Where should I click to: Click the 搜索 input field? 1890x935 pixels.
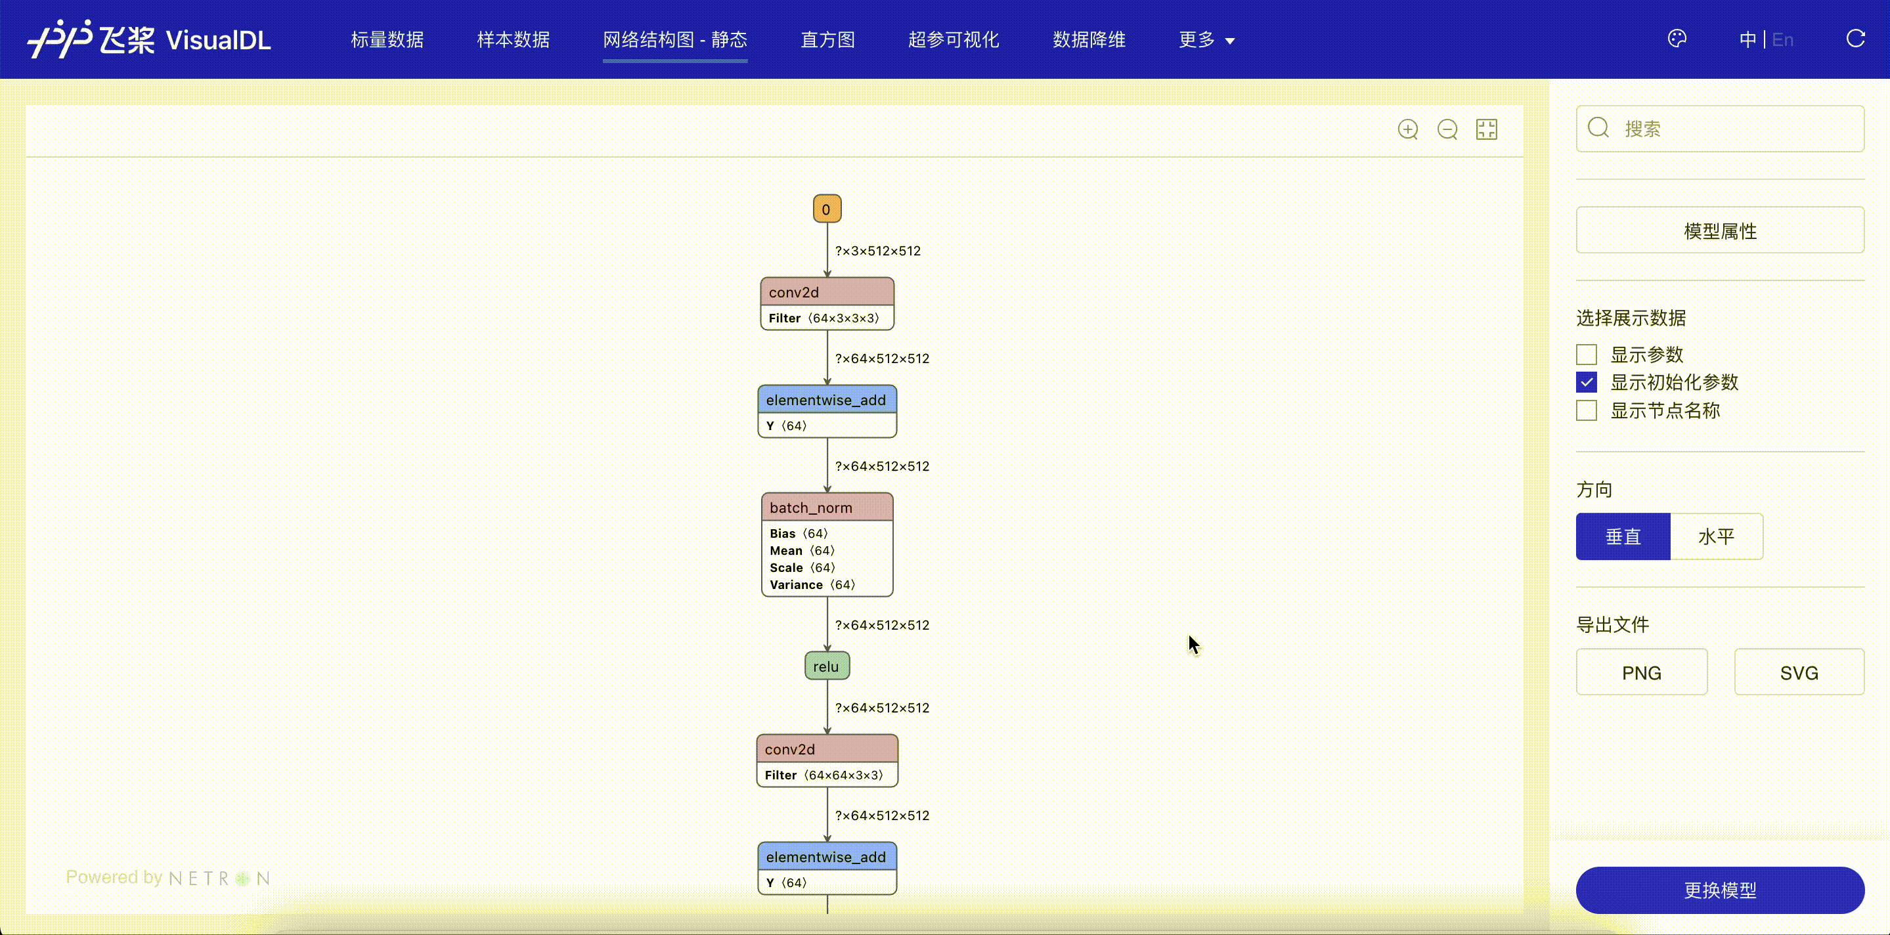1720,129
